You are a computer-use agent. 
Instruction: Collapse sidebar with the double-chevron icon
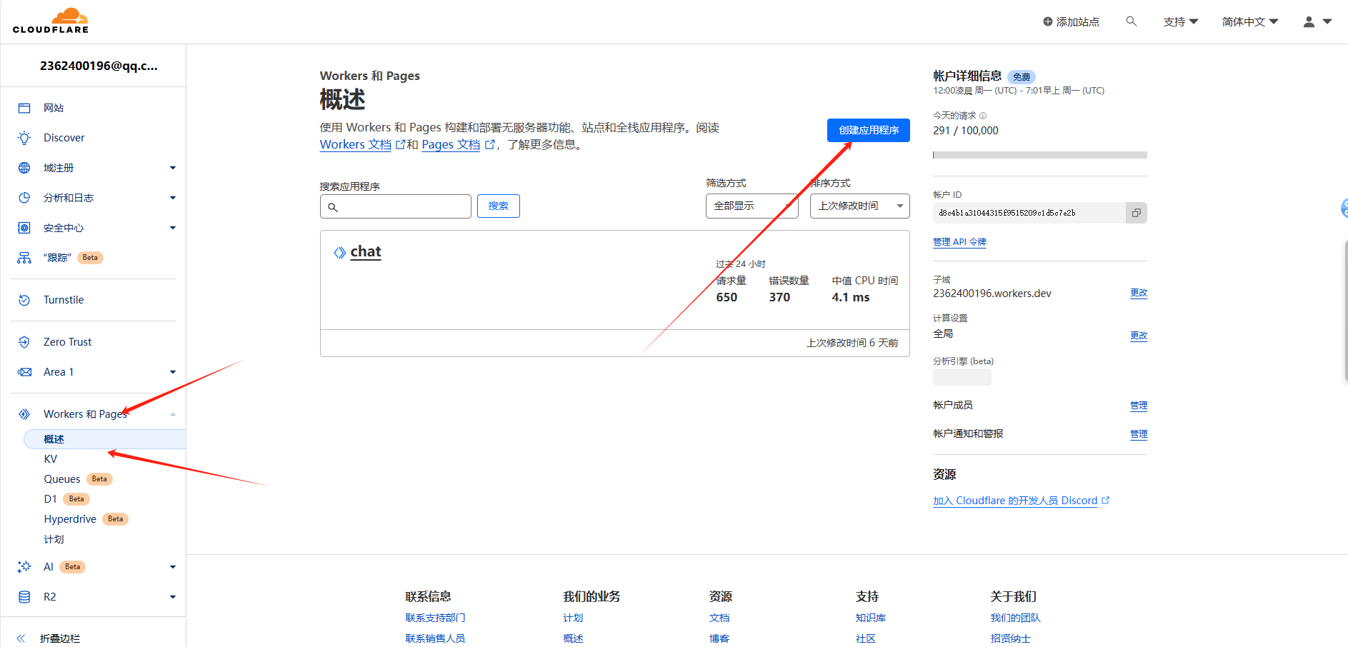(21, 638)
